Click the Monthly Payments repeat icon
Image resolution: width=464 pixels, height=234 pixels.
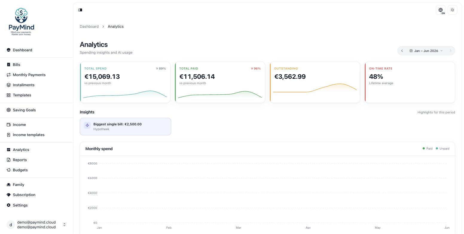click(8, 75)
